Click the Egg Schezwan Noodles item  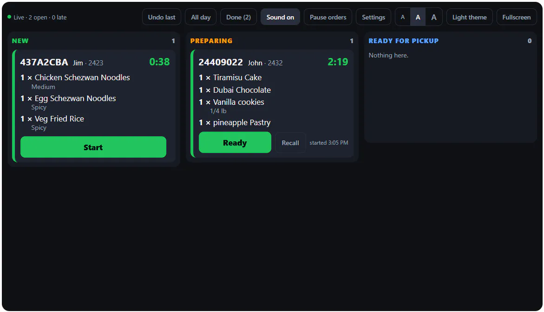point(75,98)
